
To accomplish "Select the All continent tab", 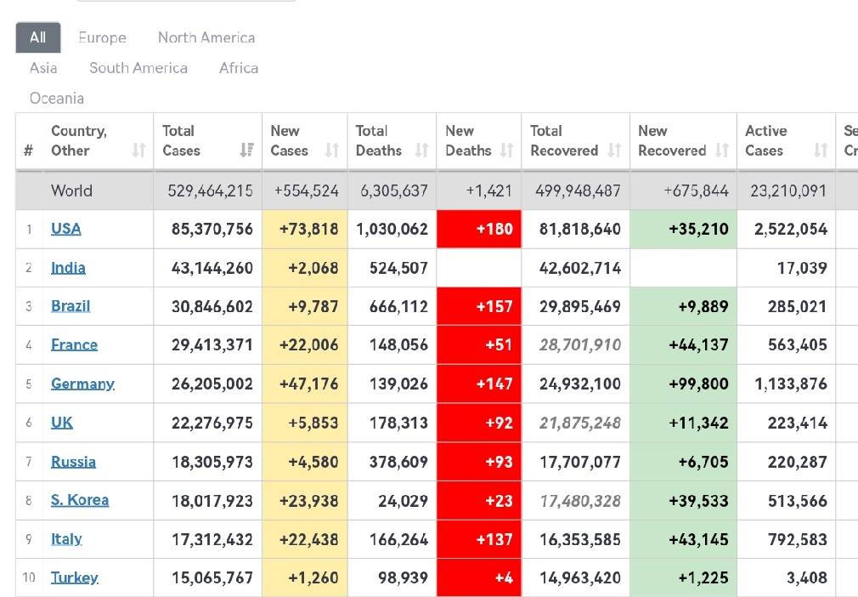I will (x=38, y=37).
